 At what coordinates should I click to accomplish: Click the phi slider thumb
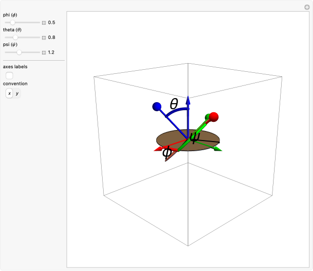point(13,23)
